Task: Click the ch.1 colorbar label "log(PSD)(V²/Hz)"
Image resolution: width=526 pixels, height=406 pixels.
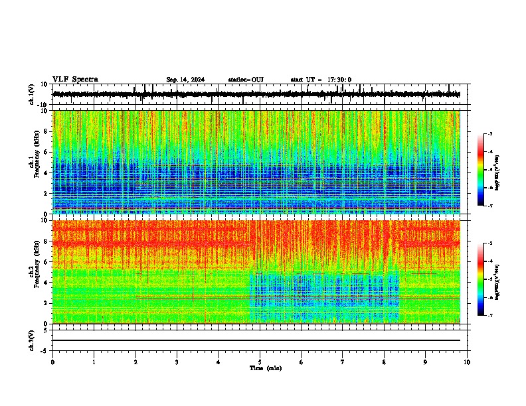Action: pyautogui.click(x=497, y=172)
